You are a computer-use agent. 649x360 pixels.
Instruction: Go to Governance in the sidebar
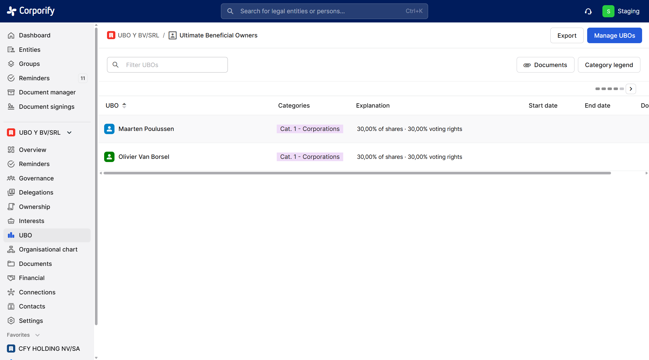coord(36,178)
